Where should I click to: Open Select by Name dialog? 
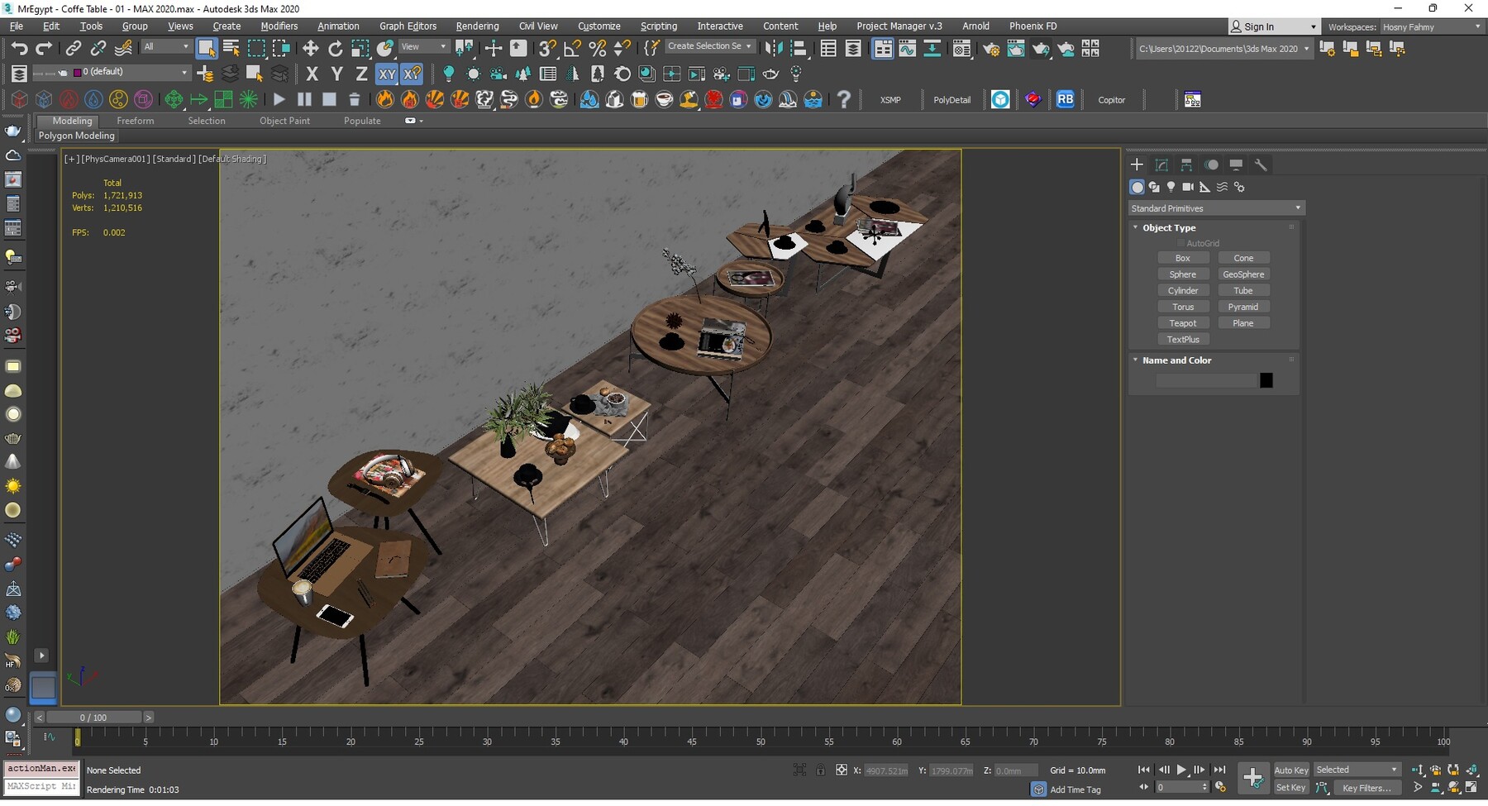[x=231, y=47]
